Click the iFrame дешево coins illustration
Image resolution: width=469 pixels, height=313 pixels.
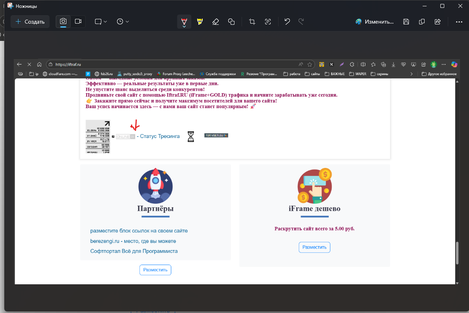315,186
